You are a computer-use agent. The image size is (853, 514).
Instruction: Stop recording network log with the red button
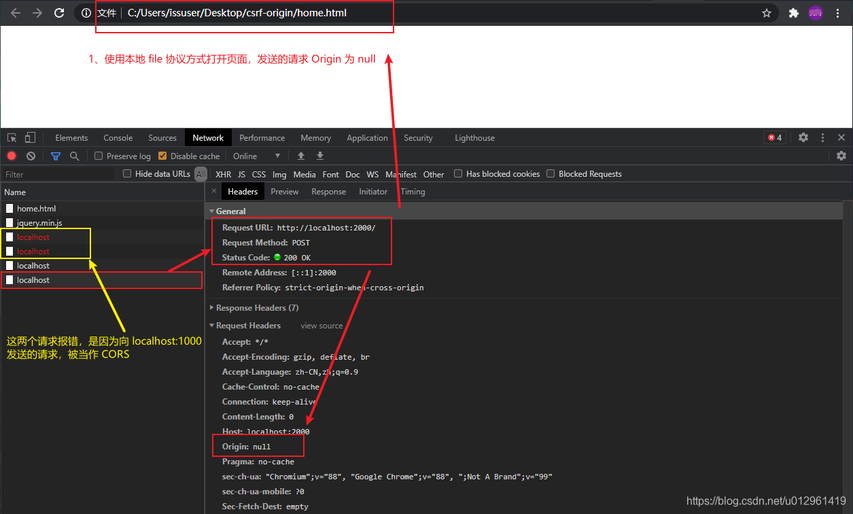pyautogui.click(x=12, y=156)
